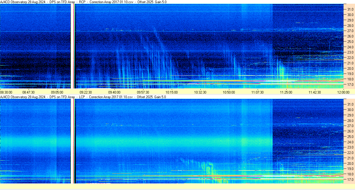The width and height of the screenshot is (355, 190).
Task: Select 17.0 frequency label in RCP panel
Action: tap(350, 85)
